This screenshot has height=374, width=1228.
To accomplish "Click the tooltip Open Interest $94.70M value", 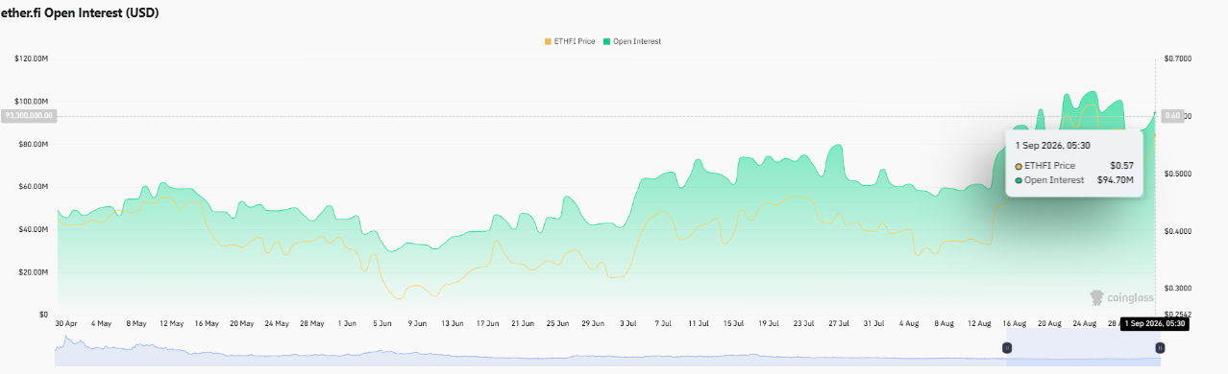I will click(x=1115, y=179).
